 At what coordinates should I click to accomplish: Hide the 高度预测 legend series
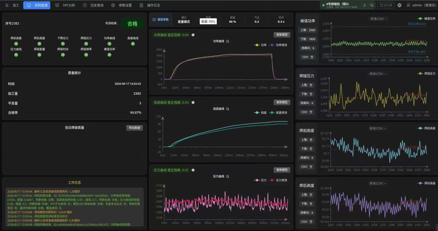click(278, 113)
